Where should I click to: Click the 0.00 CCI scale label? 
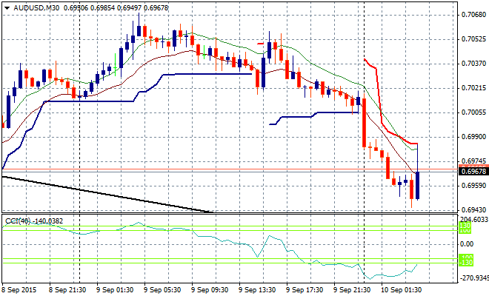coord(467,244)
